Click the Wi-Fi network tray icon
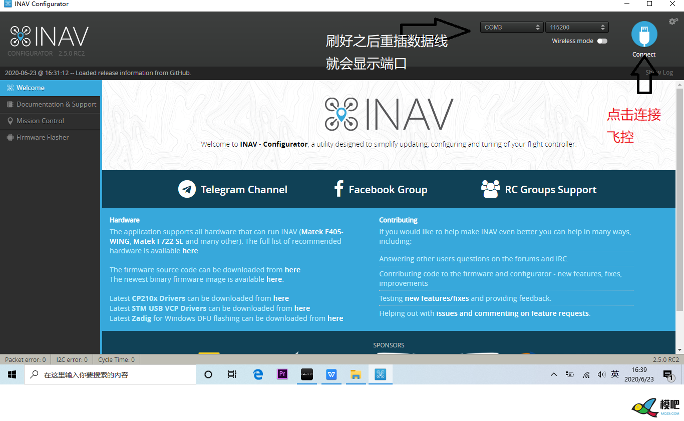The width and height of the screenshot is (684, 421). [586, 374]
